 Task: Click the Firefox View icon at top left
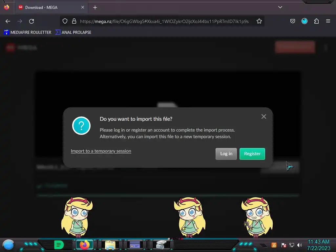coord(7,7)
